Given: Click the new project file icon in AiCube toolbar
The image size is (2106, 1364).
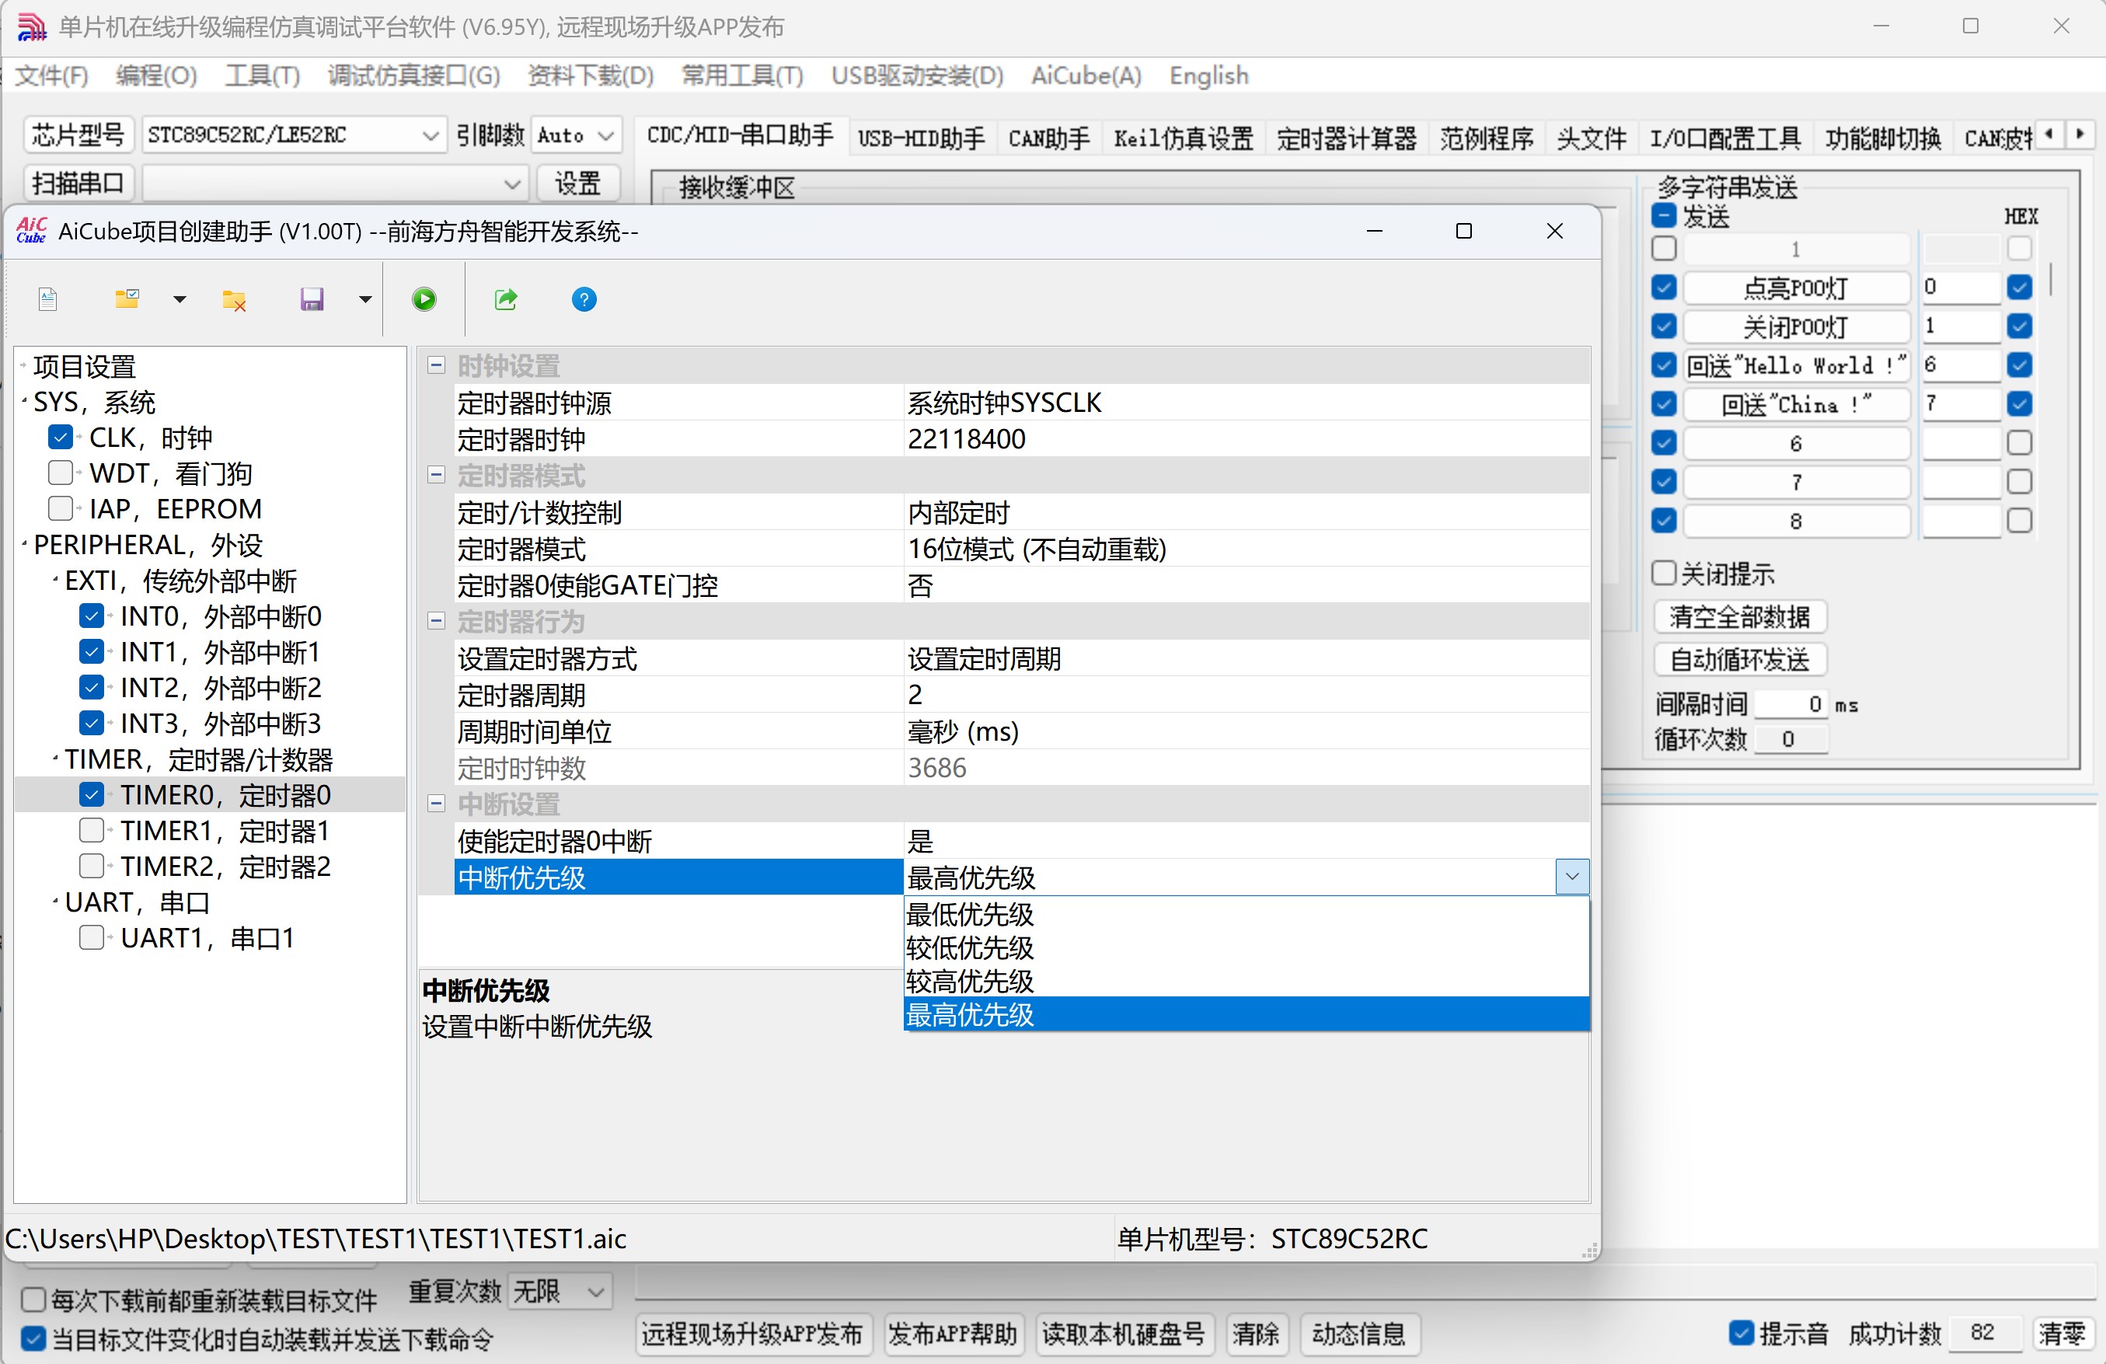Looking at the screenshot, I should (49, 299).
